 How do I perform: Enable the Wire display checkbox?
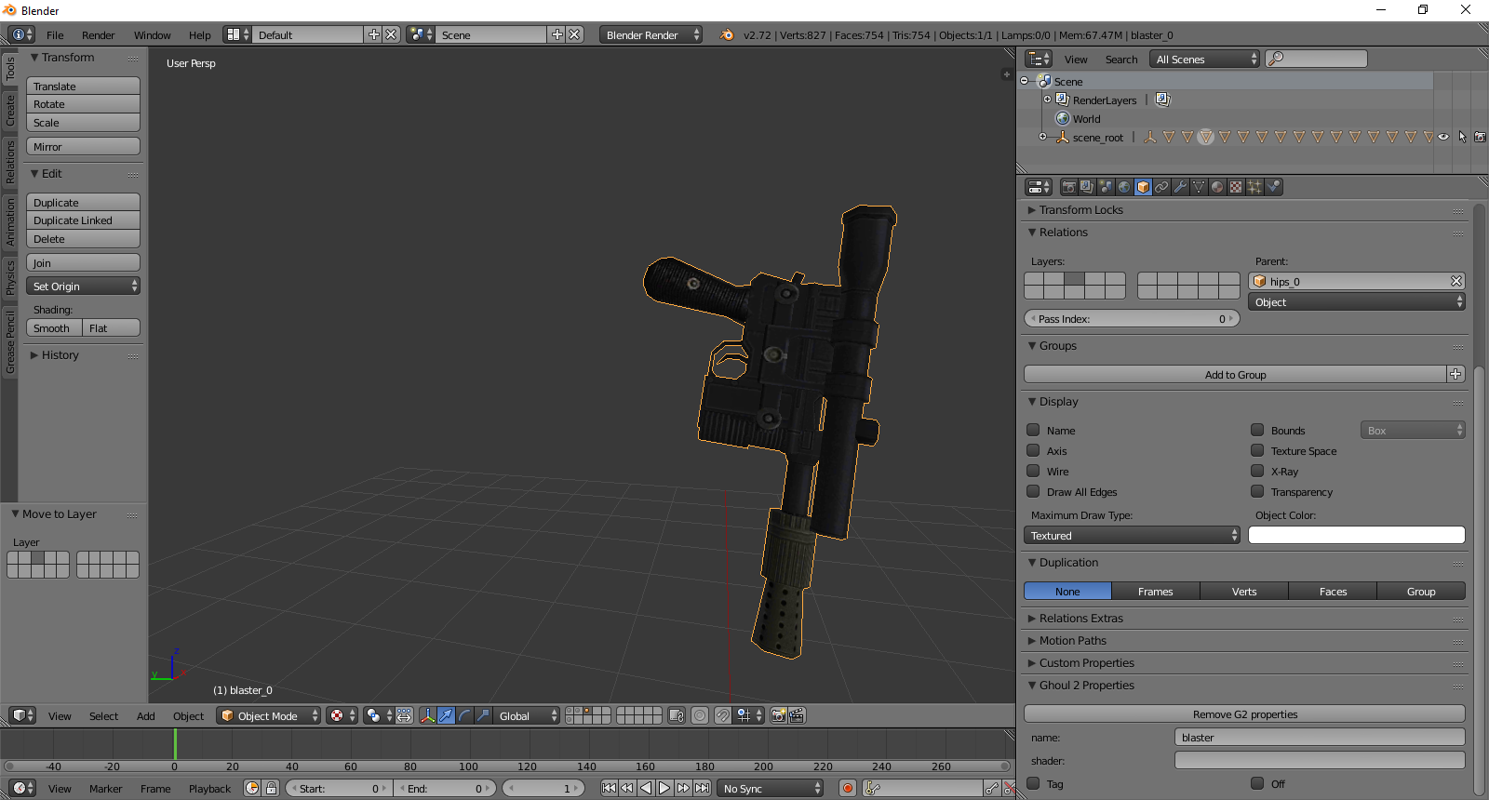(1033, 471)
